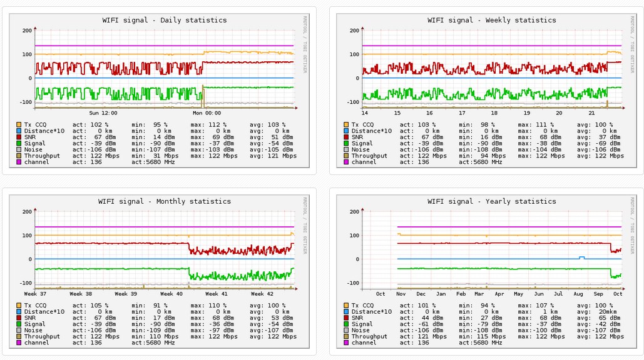Click the Signal green swatch in Yearly legend
This screenshot has width=644, height=360.
coord(346,324)
